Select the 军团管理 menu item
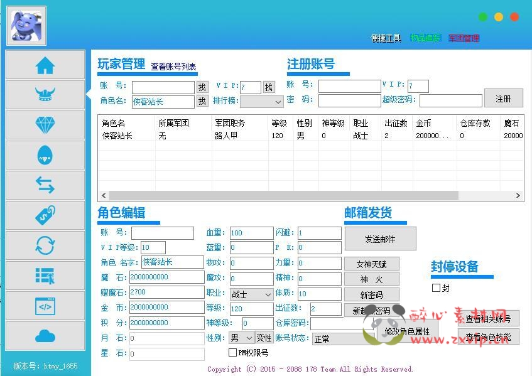The height and width of the screenshot is (376, 532). [464, 38]
